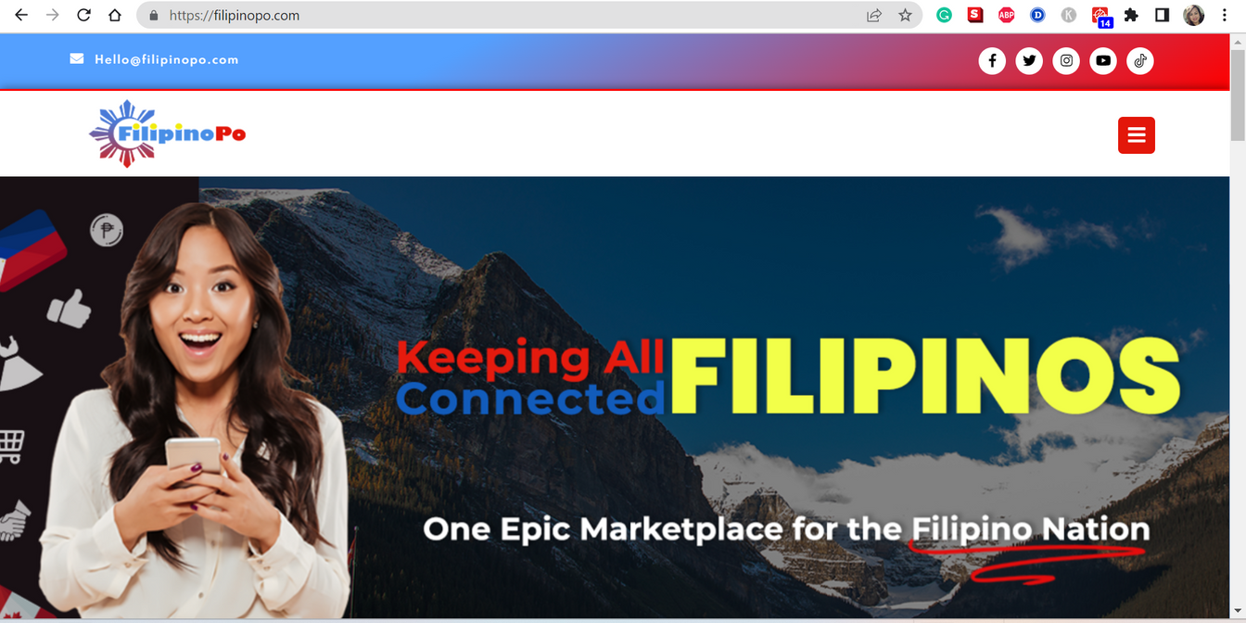Email Hello@filipinopo.com link
The width and height of the screenshot is (1246, 623).
[x=167, y=59]
